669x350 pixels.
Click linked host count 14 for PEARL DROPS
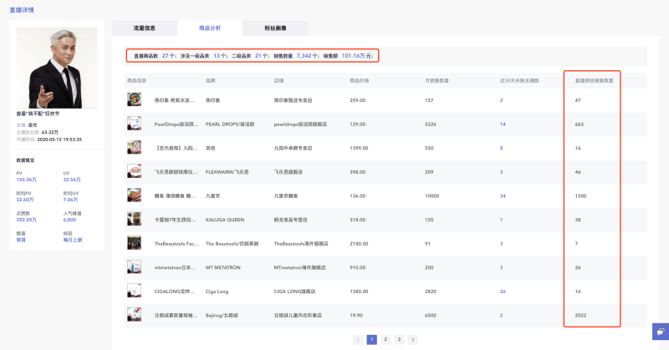(503, 124)
